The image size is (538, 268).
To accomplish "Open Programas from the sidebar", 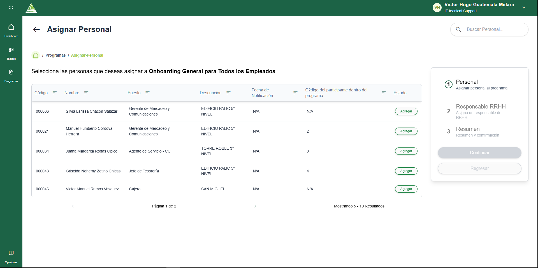I will click(11, 76).
